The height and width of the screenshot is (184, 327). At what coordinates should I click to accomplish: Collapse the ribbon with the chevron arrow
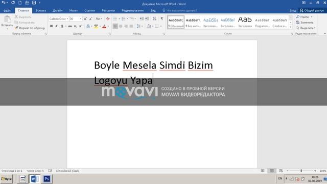click(325, 34)
